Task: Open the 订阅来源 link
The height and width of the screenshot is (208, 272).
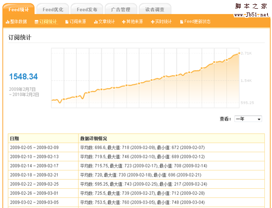Action: 78,22
